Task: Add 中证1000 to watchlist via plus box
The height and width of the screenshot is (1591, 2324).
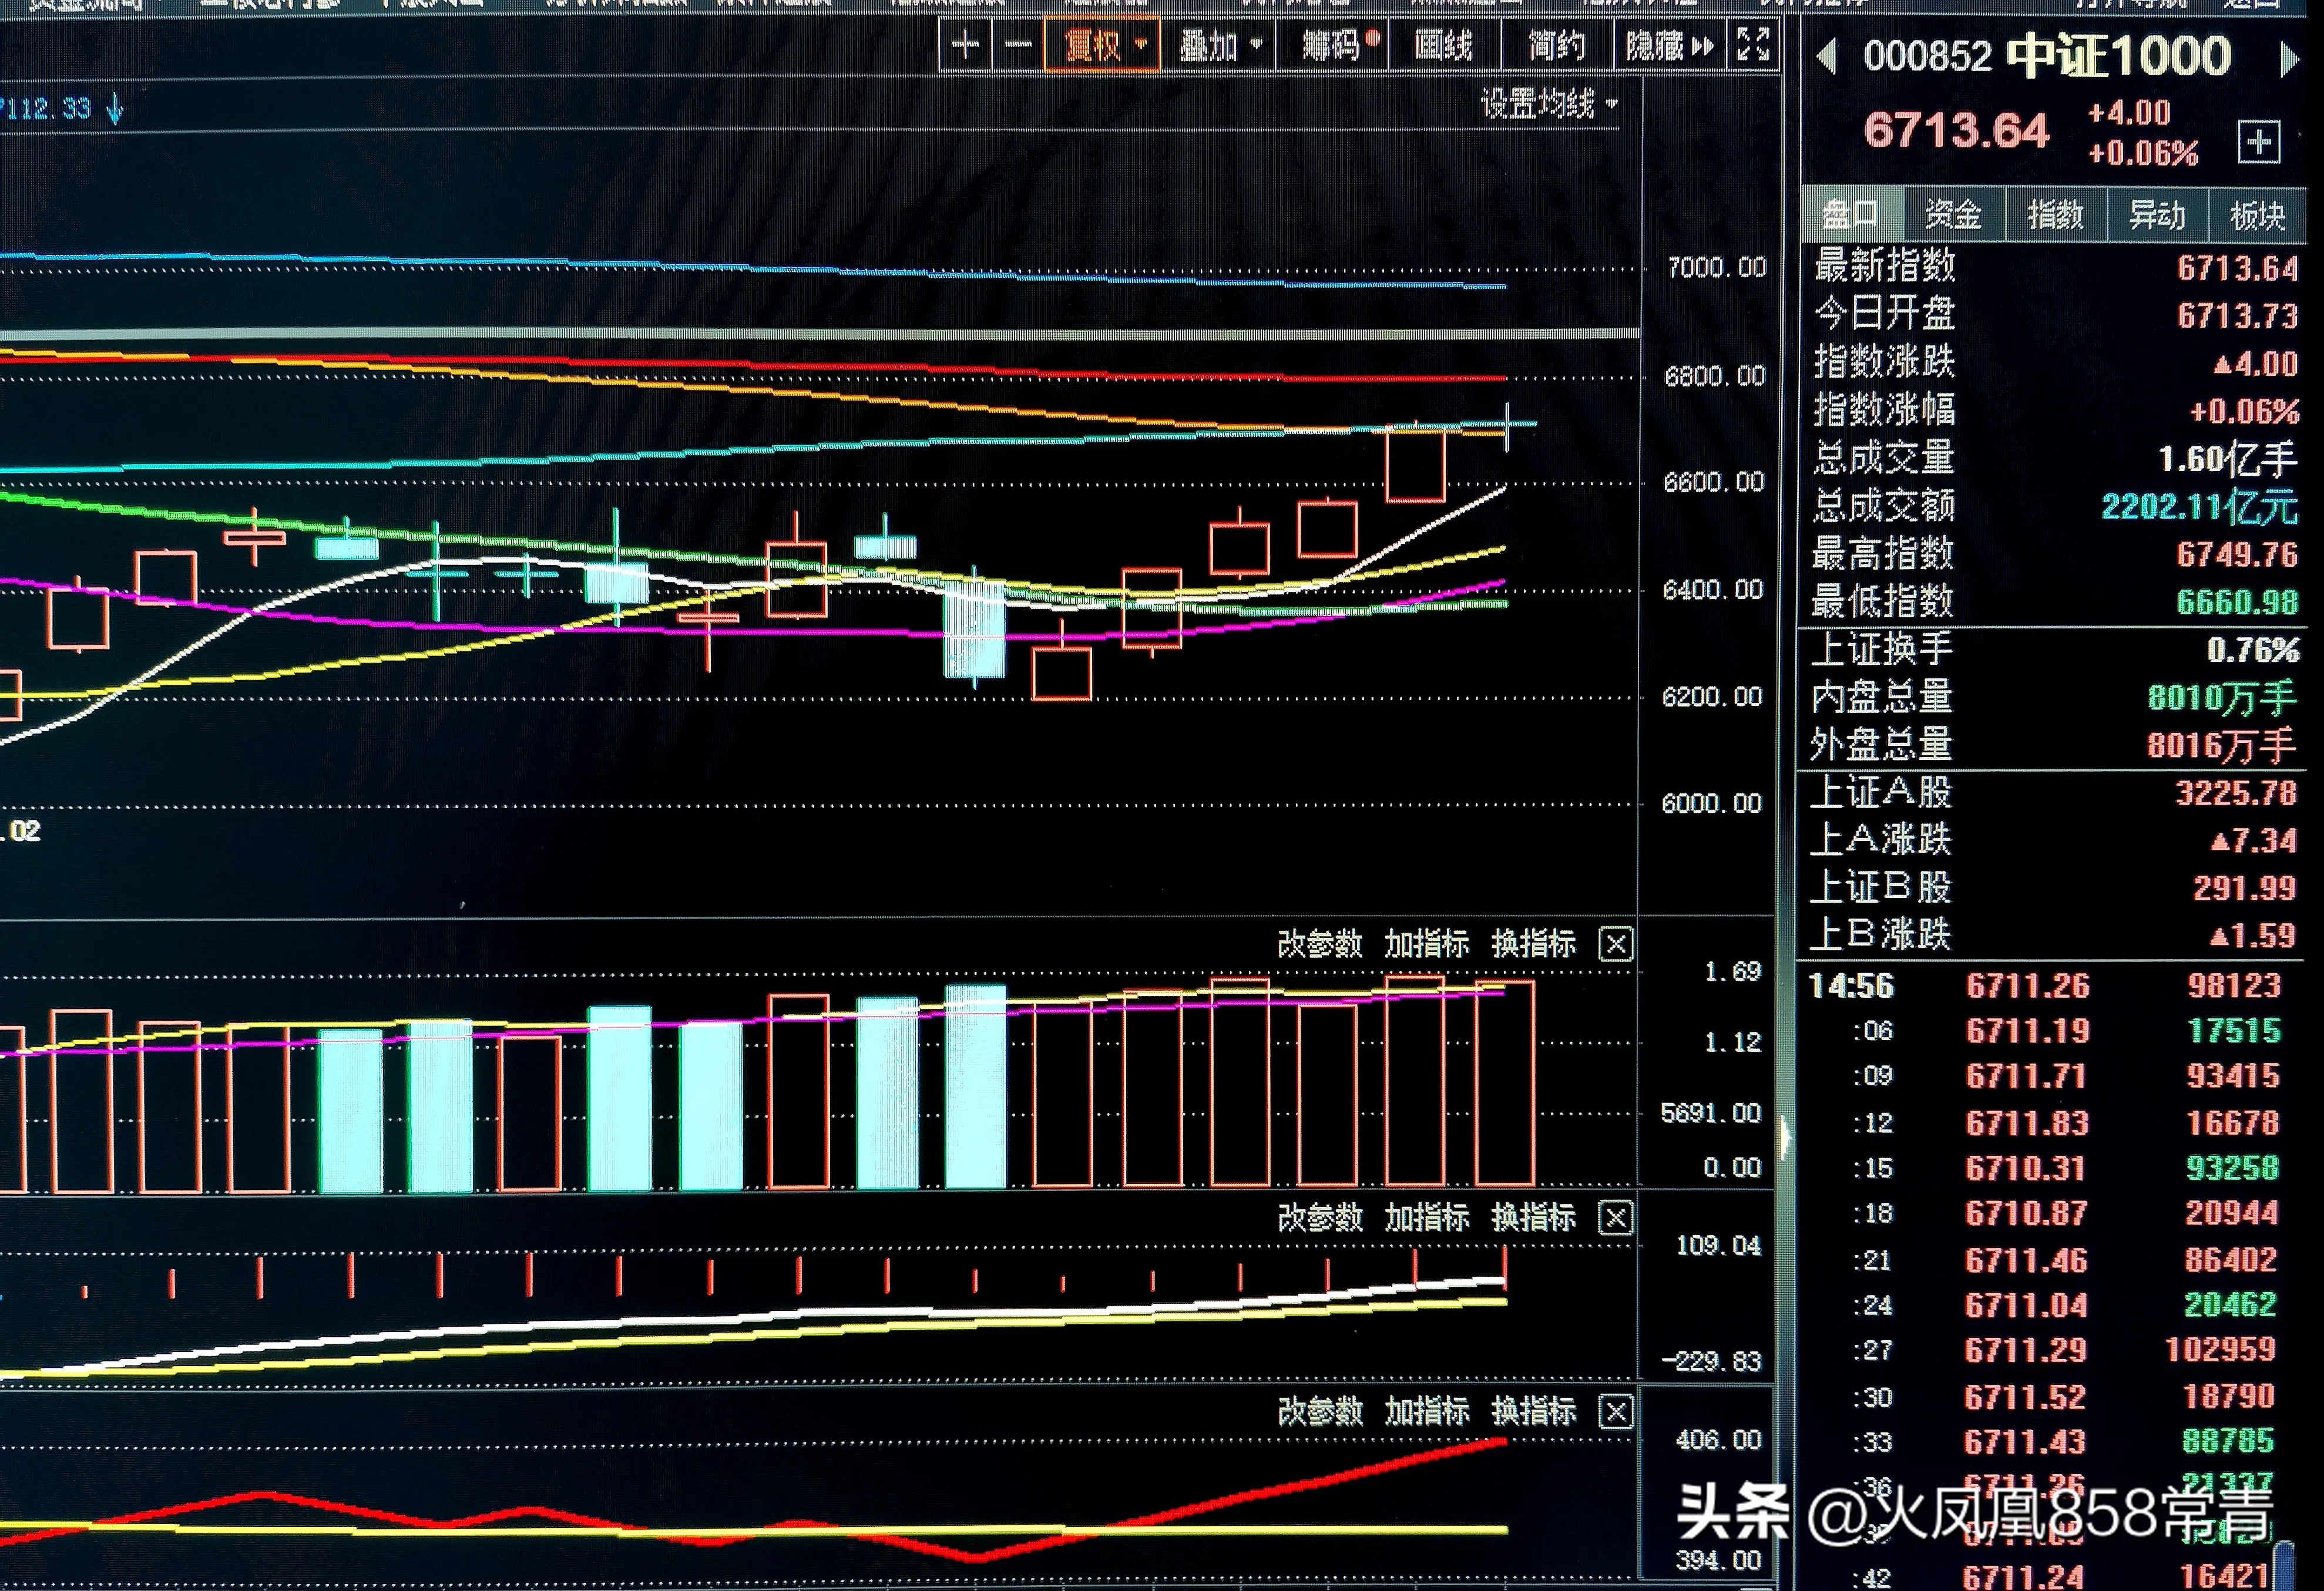Action: [x=2259, y=142]
